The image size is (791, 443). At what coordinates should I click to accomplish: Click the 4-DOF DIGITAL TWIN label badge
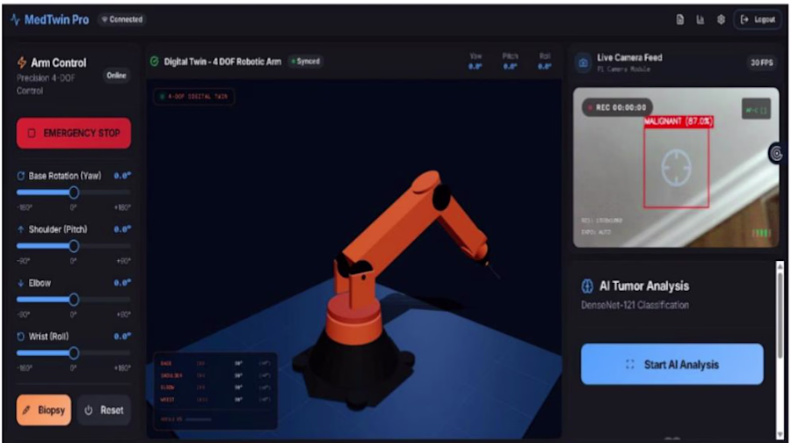(193, 97)
